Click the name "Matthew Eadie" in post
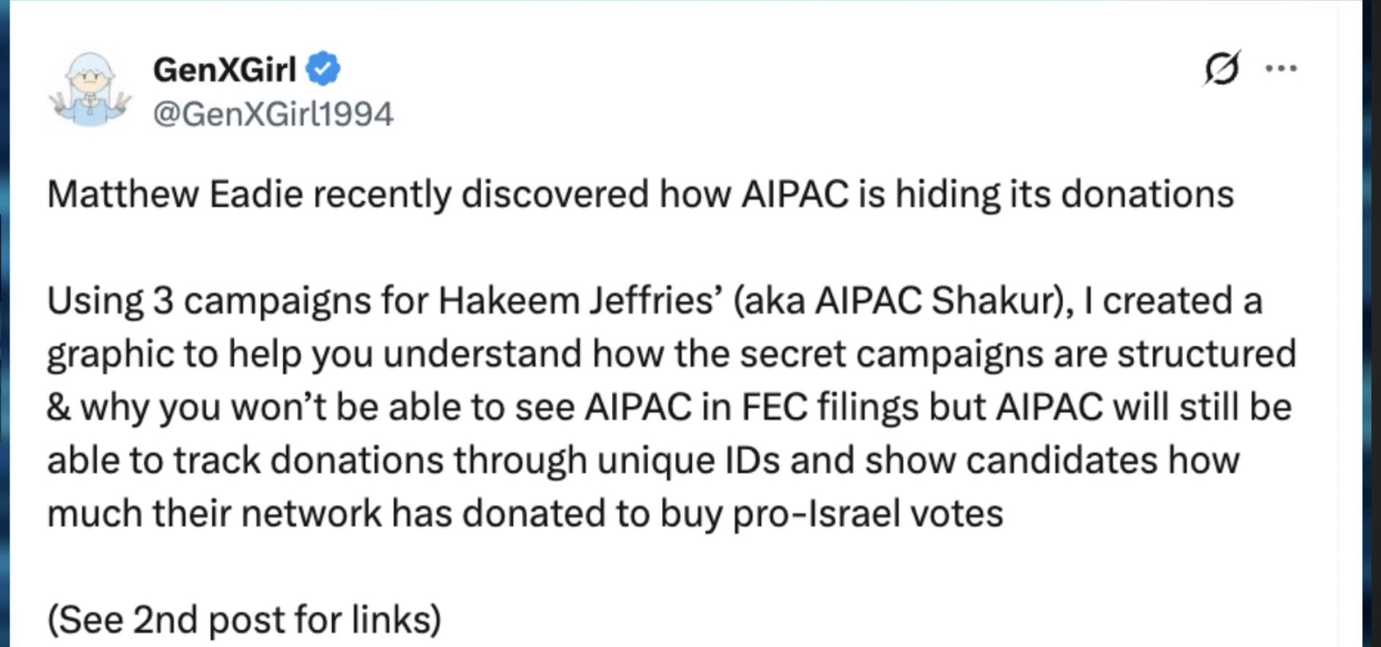 click(174, 195)
